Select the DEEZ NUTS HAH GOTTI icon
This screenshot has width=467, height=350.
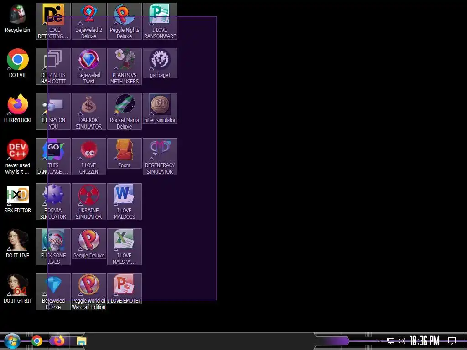coord(53,66)
